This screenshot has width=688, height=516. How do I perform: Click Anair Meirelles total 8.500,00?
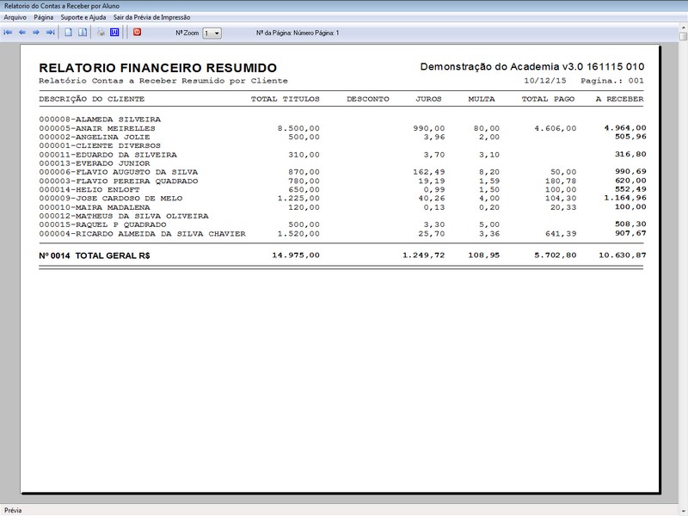coord(298,128)
